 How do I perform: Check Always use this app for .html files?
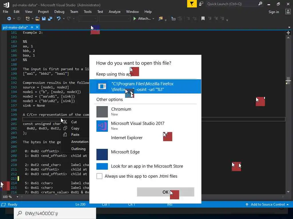tap(99, 176)
